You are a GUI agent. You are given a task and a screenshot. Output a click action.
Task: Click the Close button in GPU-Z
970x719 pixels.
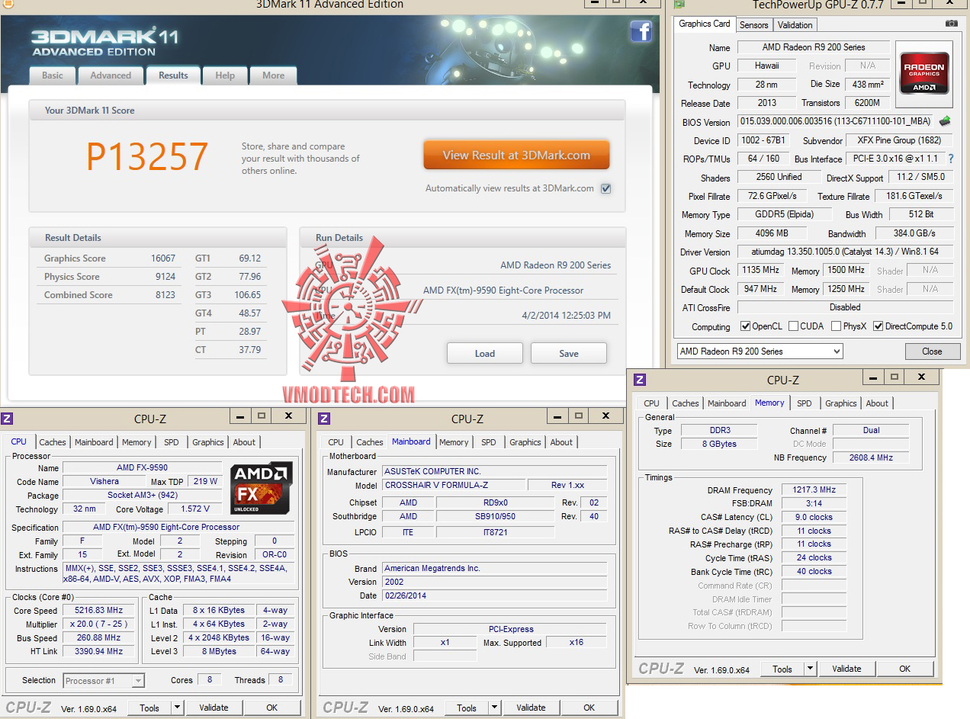click(x=932, y=351)
